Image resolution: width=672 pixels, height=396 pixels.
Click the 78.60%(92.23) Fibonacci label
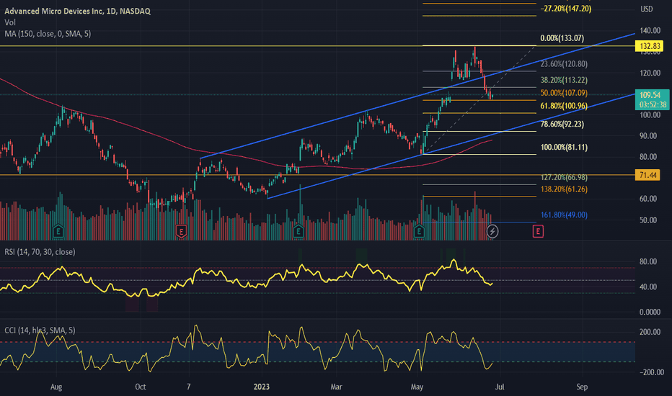[x=562, y=124]
